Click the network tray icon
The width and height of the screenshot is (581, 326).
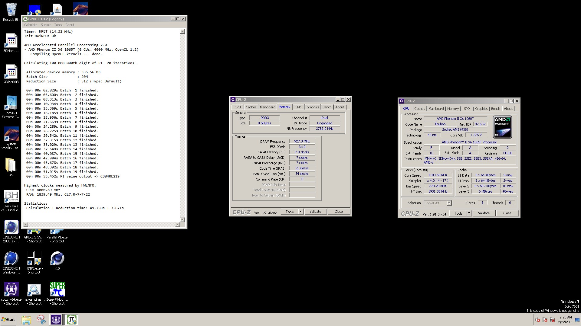coord(553,320)
